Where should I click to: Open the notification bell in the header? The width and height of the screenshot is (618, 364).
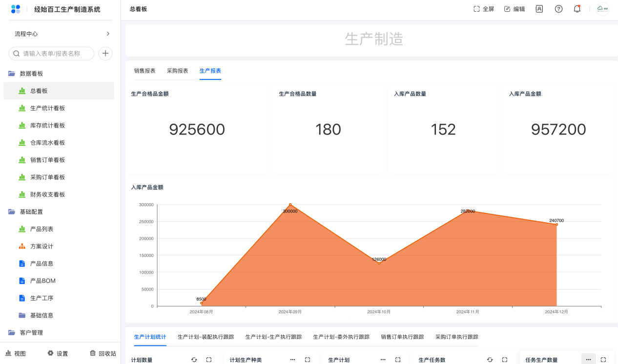tap(577, 9)
